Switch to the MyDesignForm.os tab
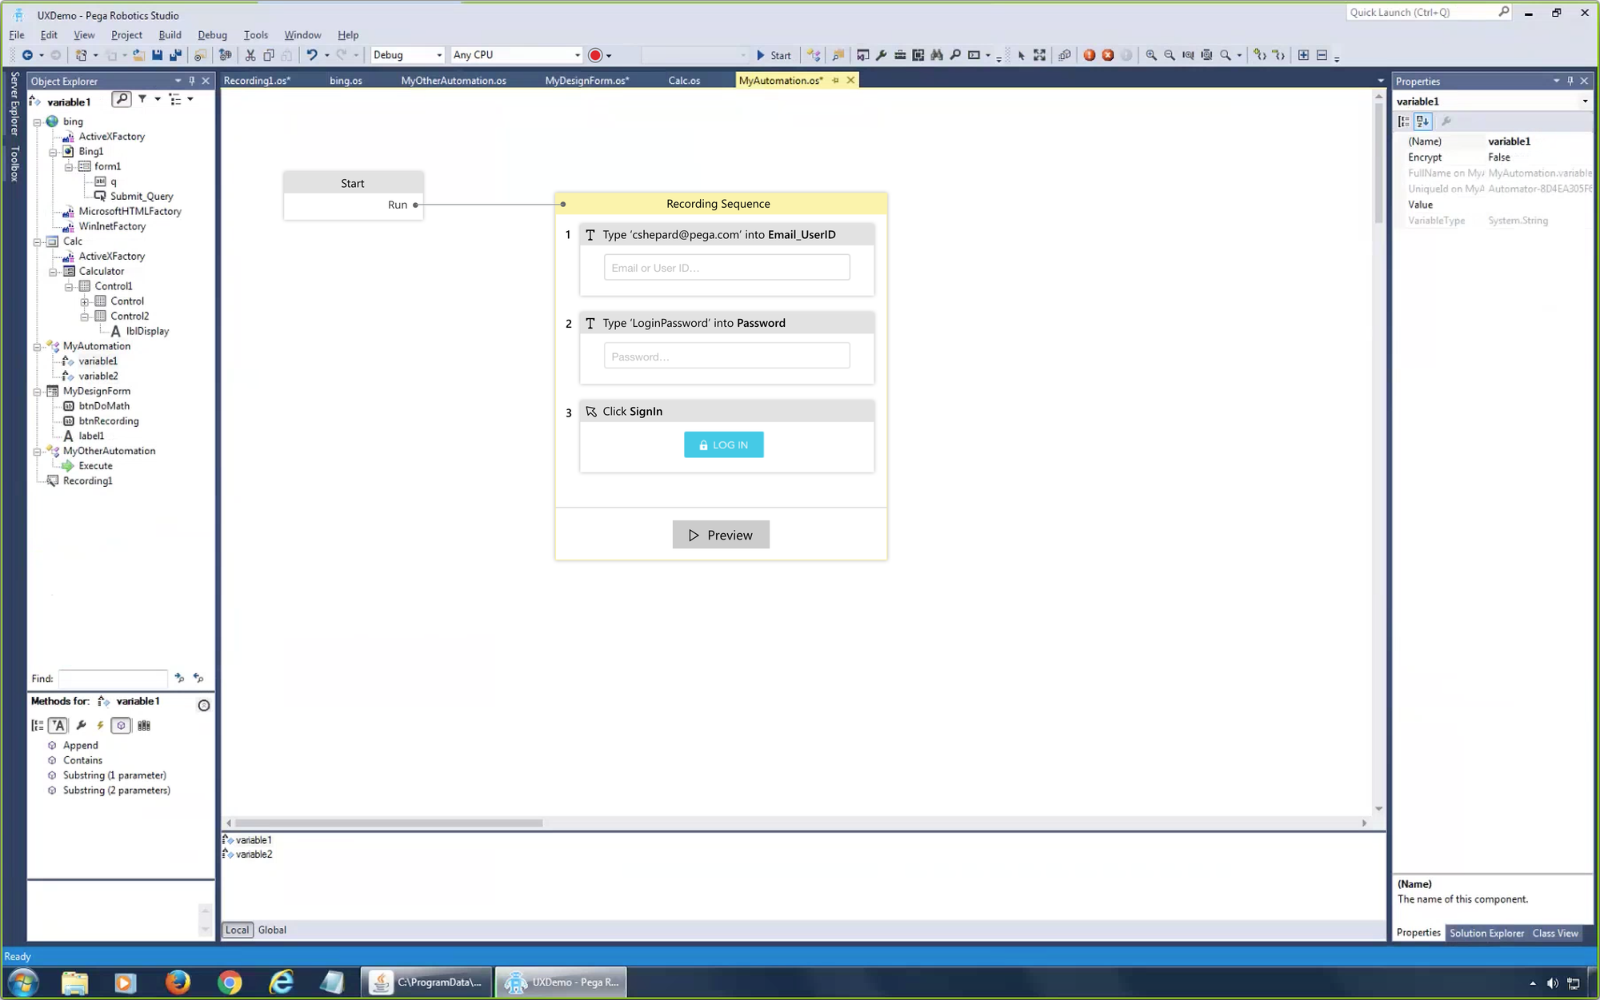The width and height of the screenshot is (1600, 1000). (586, 81)
